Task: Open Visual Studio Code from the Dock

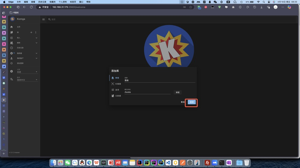Action: click(x=168, y=163)
